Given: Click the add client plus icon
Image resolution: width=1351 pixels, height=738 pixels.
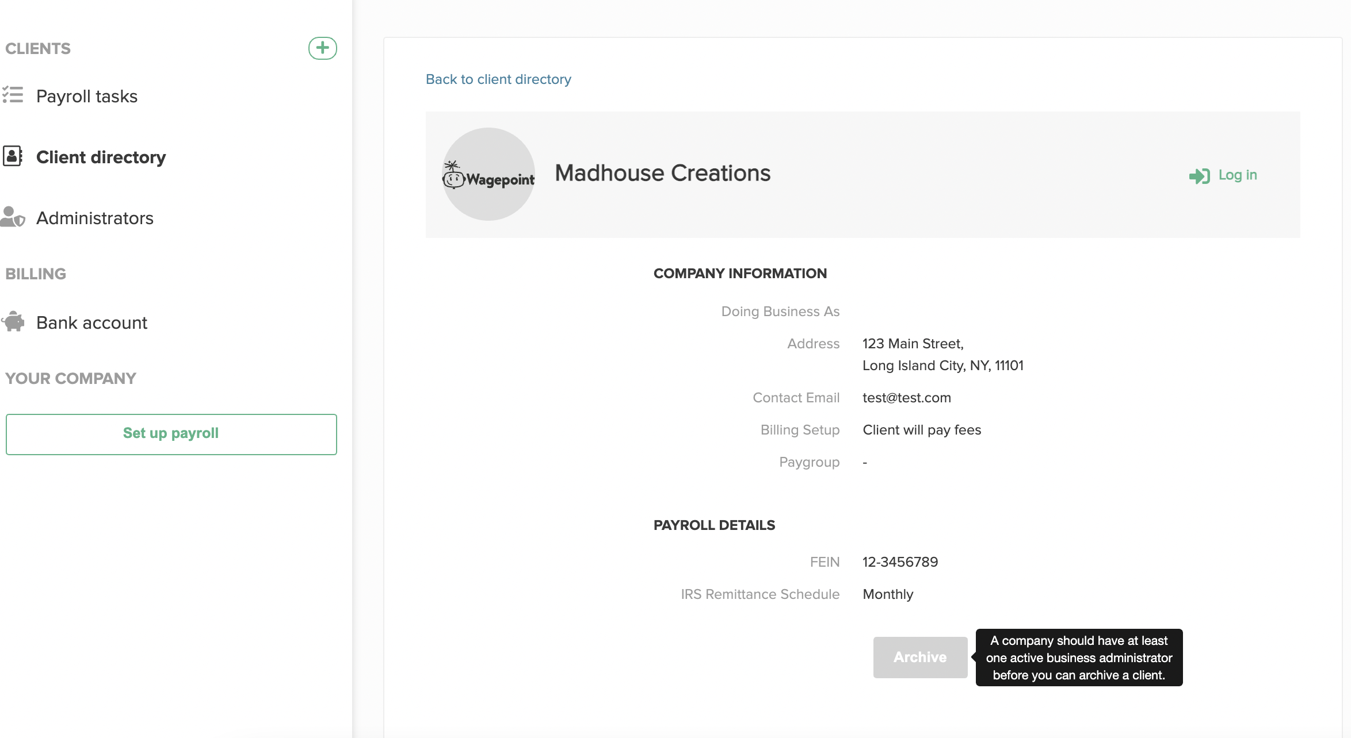Looking at the screenshot, I should 322,48.
